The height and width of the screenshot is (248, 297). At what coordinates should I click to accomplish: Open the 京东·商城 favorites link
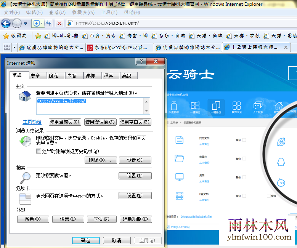(x=168, y=36)
